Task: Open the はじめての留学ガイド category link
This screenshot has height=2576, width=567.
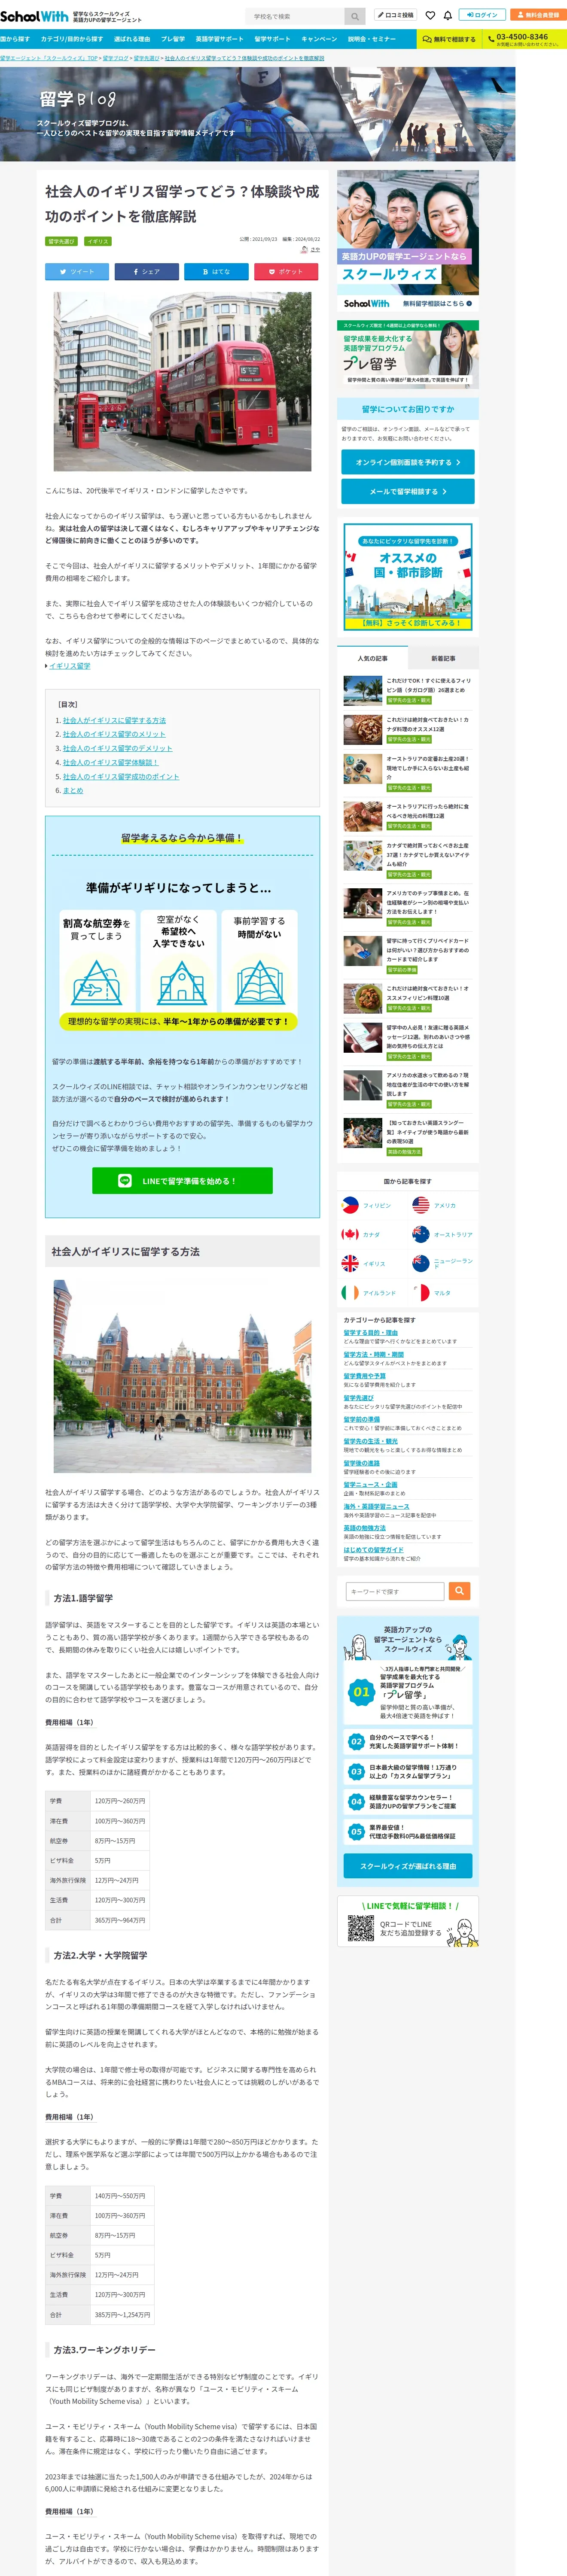Action: point(374,1549)
